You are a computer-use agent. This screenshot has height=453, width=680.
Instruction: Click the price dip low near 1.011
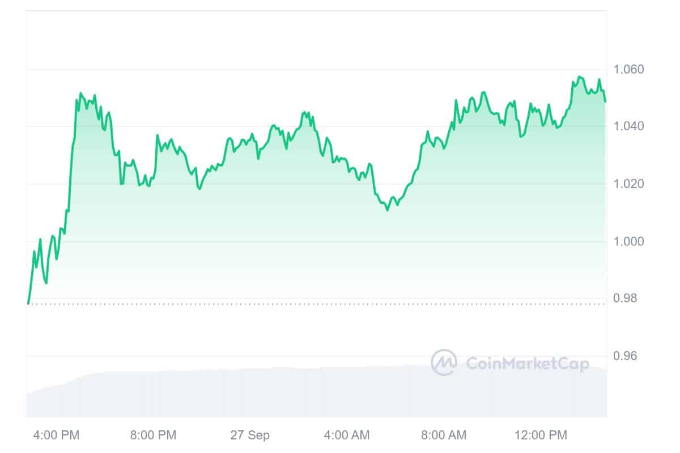click(388, 210)
